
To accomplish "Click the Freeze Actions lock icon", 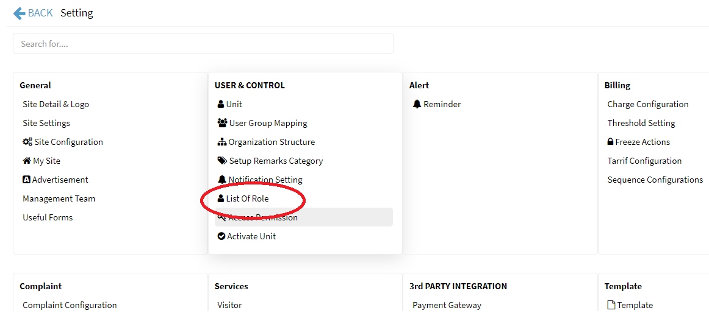I will (610, 142).
